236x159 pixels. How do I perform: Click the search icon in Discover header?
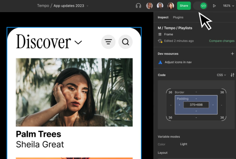(x=125, y=42)
